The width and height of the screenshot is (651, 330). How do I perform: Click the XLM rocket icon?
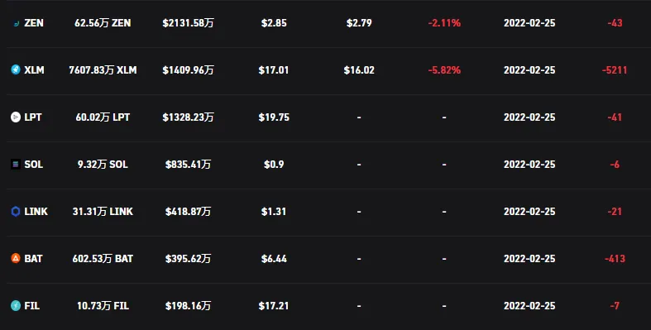click(x=16, y=69)
